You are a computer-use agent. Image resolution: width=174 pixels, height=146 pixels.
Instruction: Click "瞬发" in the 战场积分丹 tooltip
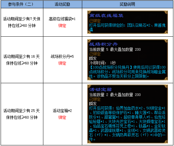point(93,59)
